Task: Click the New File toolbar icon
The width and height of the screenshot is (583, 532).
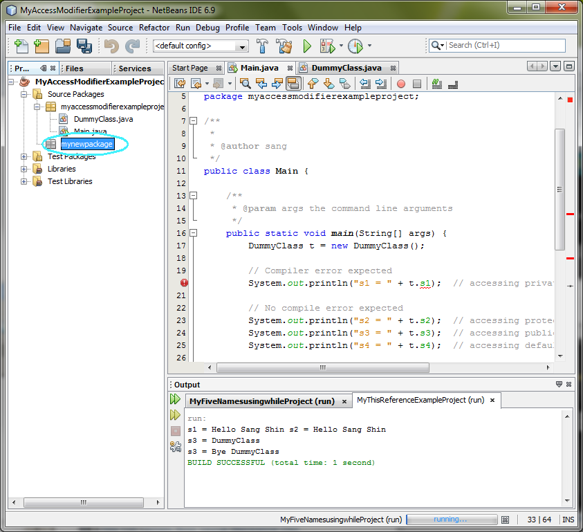Action: [21, 46]
